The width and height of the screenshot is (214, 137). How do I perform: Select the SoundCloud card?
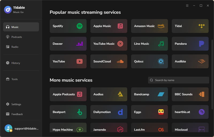(109, 61)
